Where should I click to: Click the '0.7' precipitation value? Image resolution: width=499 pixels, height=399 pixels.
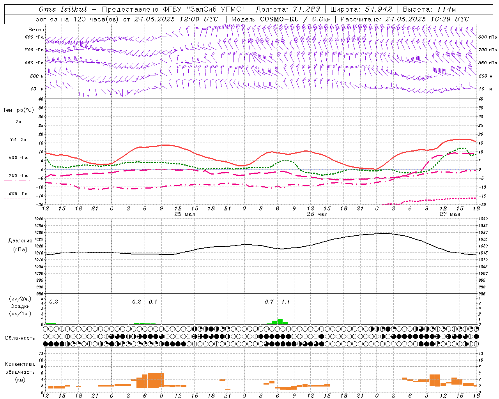[269, 302]
